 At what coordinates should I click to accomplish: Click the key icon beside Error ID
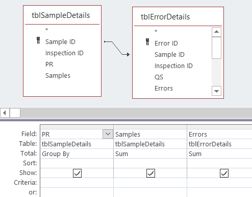(147, 42)
